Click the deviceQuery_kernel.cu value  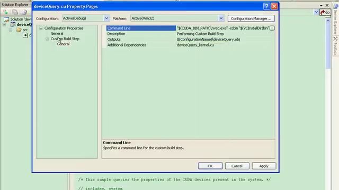click(195, 45)
